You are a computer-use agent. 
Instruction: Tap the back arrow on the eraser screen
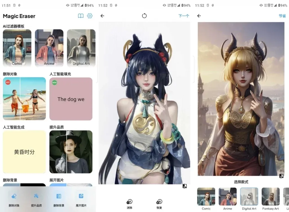(102, 16)
